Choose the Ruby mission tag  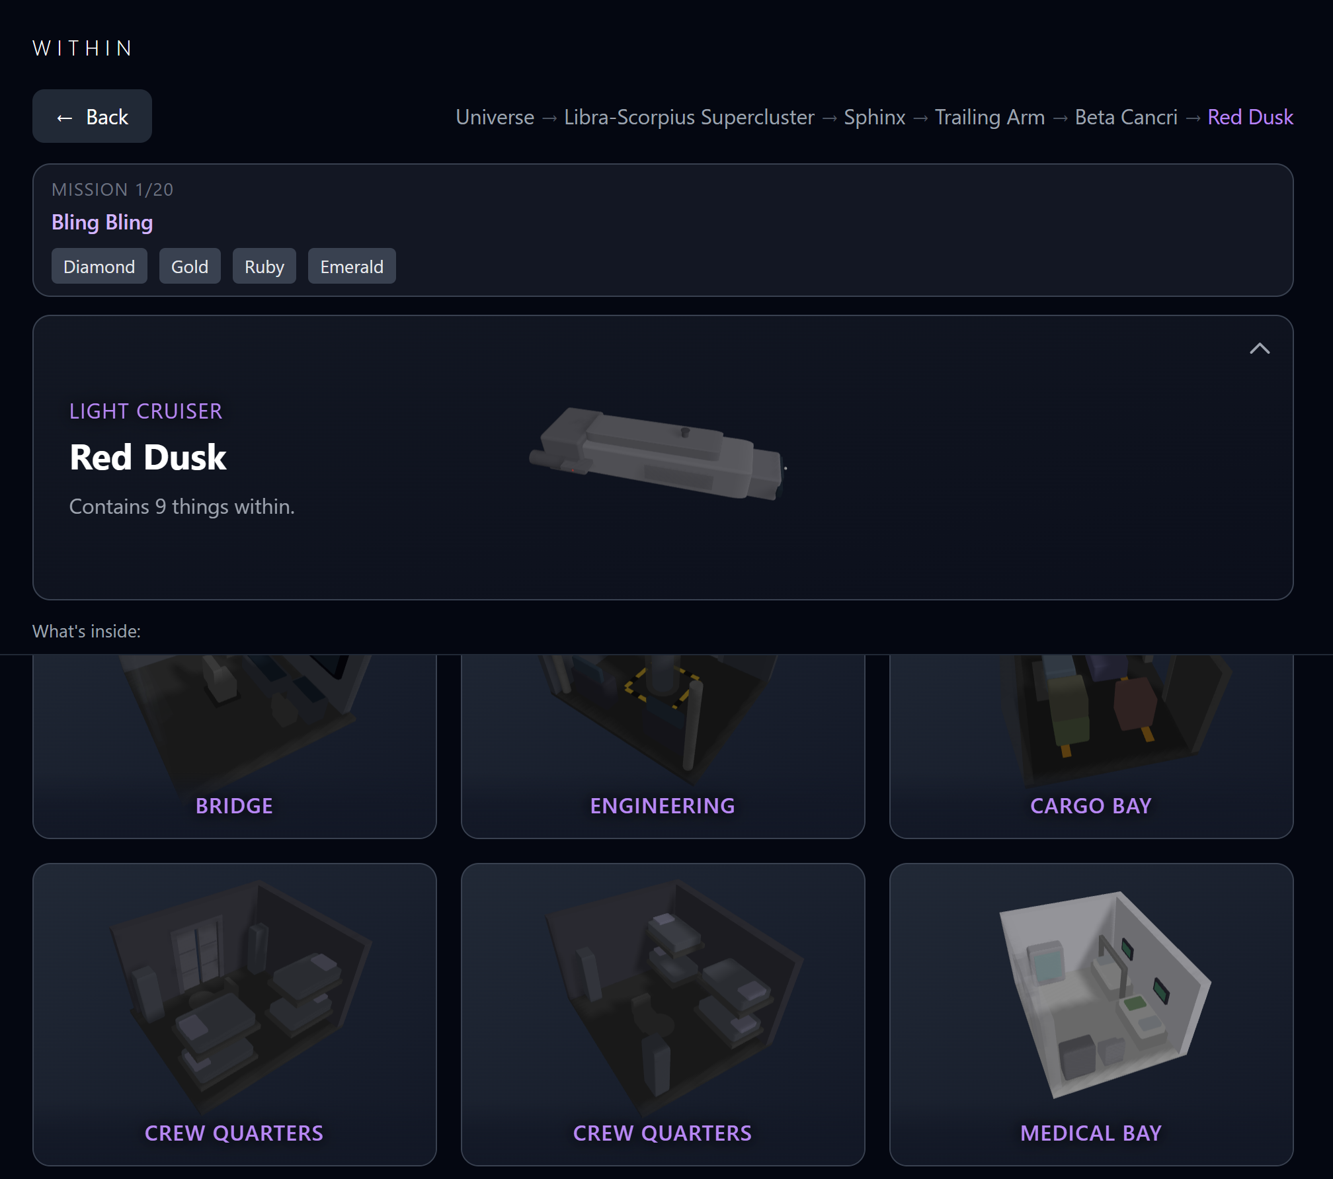(x=264, y=266)
